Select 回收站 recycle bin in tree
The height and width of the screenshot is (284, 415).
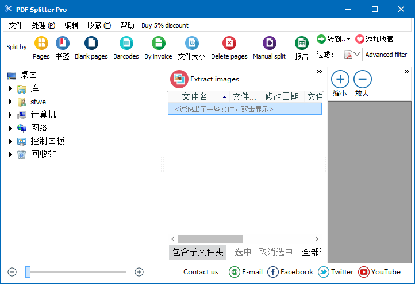(43, 154)
